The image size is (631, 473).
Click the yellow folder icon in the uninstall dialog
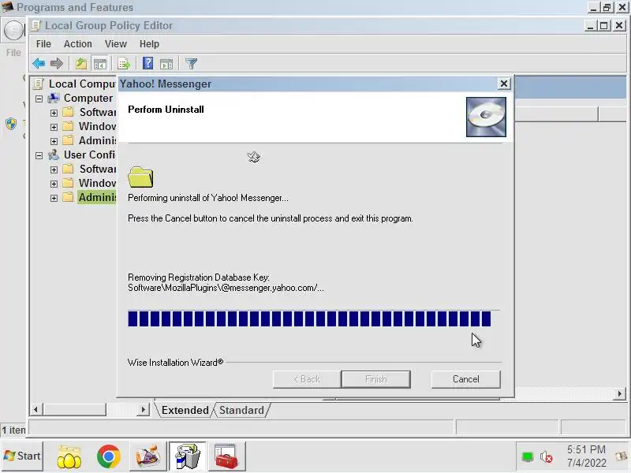tap(140, 177)
